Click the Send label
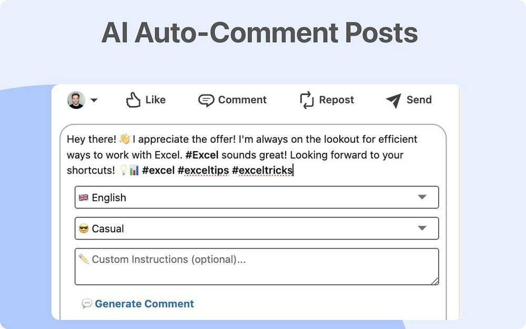 pyautogui.click(x=419, y=99)
